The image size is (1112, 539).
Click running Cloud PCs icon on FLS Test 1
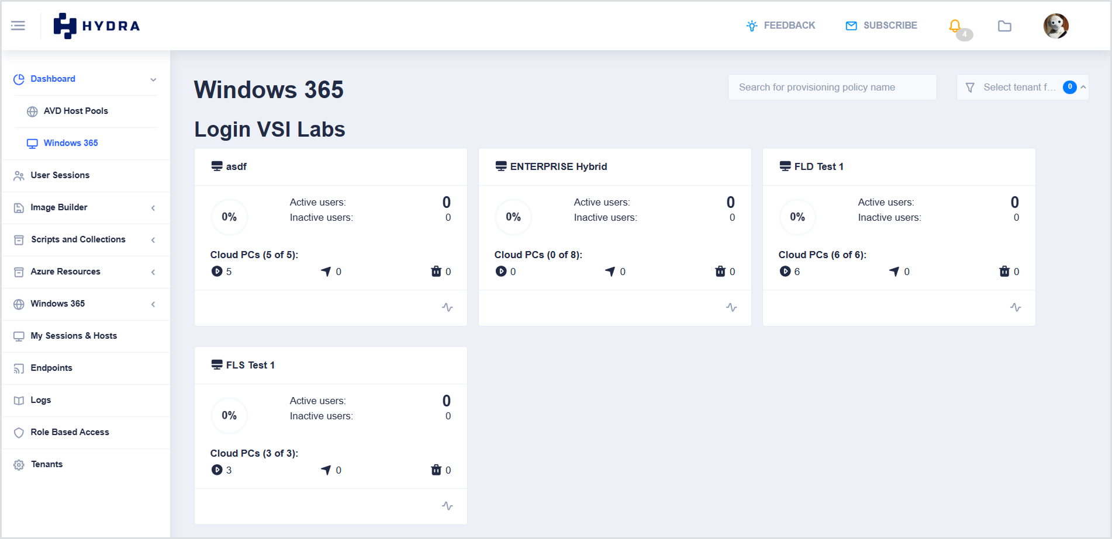coord(217,470)
